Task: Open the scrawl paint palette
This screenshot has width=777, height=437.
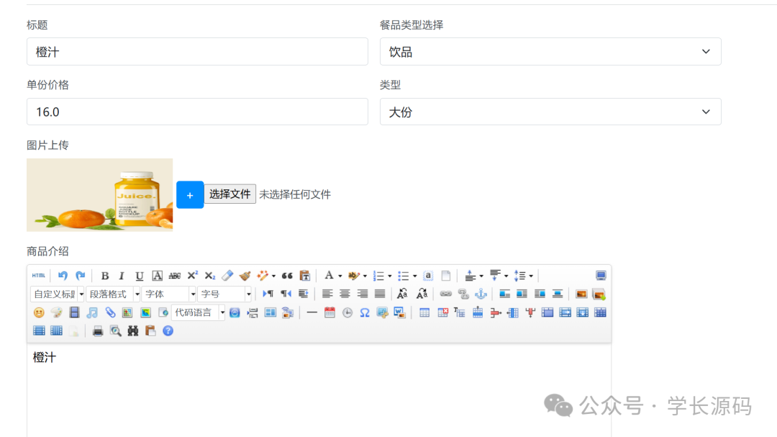Action: point(57,312)
